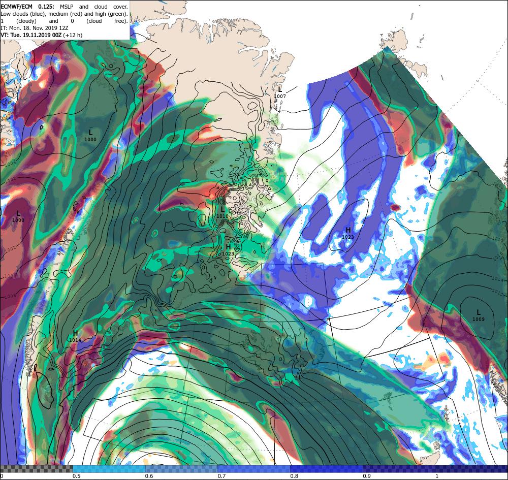Click the dark blue 0.8–0.9 colorbar segment

pyautogui.click(x=327, y=469)
